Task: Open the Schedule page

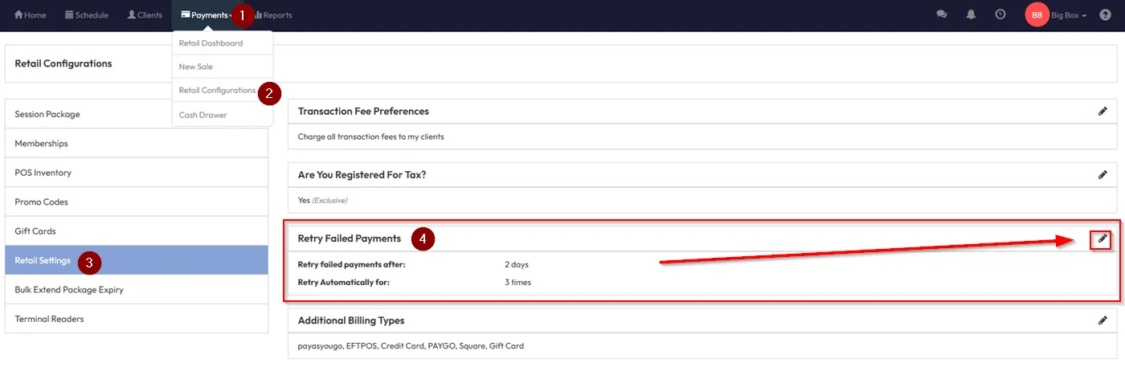Action: pos(86,15)
